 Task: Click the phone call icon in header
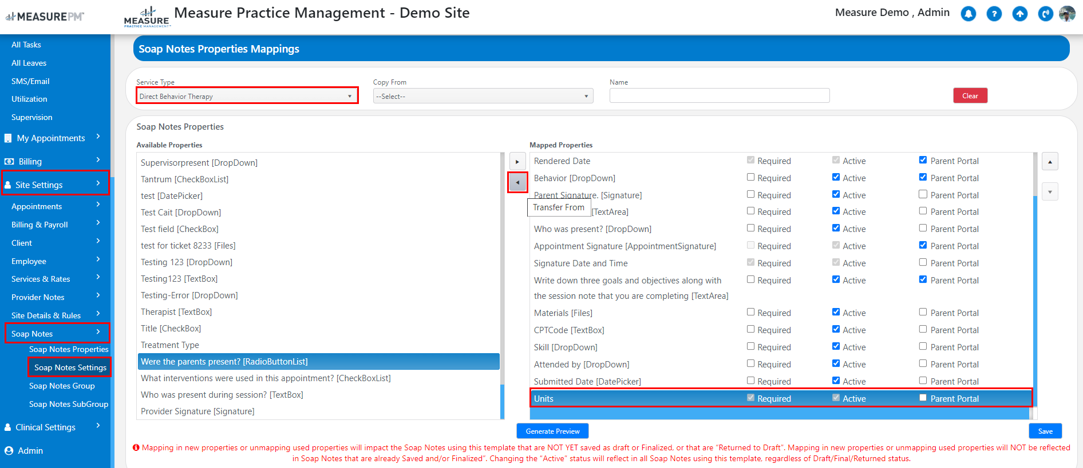(1046, 14)
